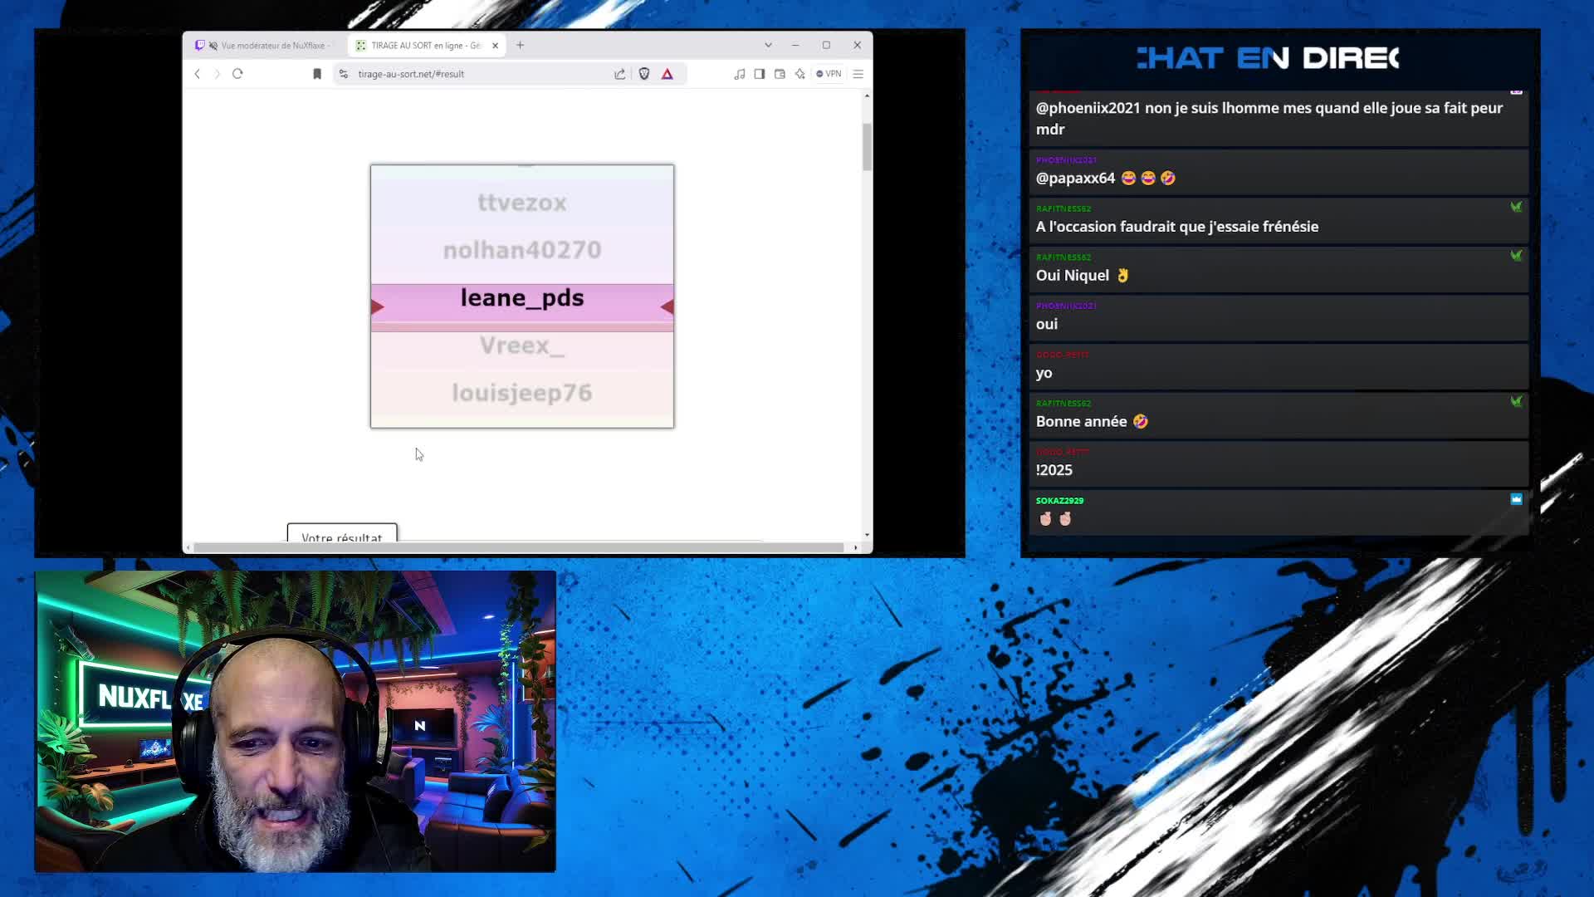The height and width of the screenshot is (897, 1594).
Task: Click the browser forward arrow
Action: coord(218,74)
